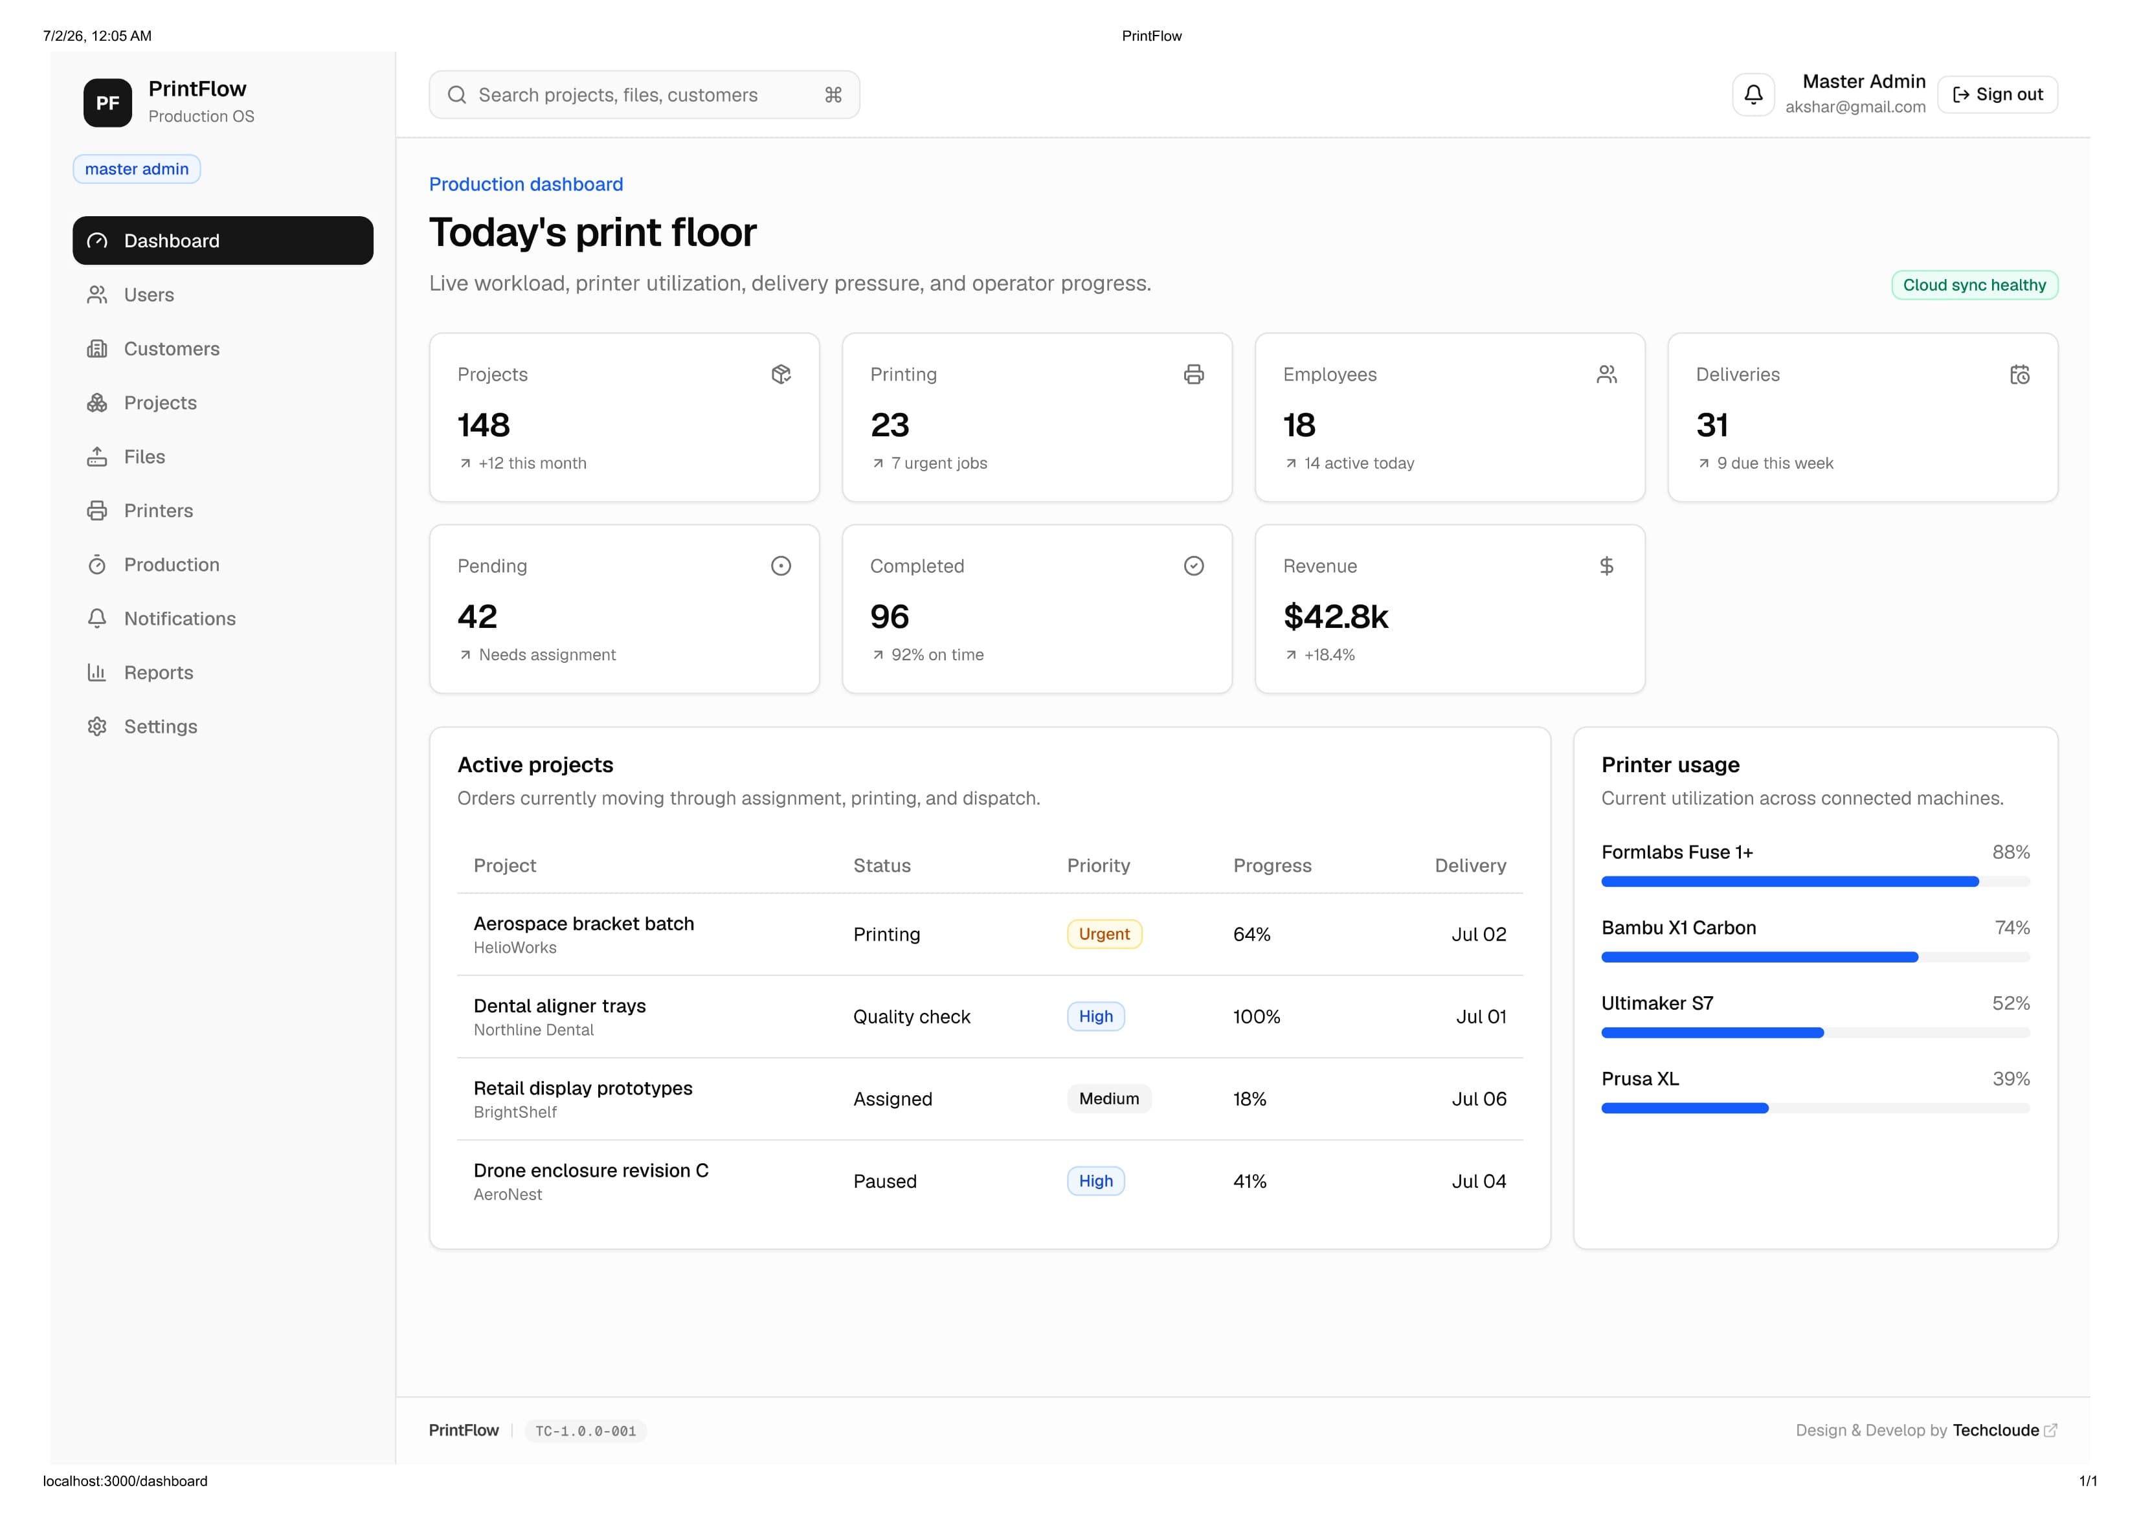Image resolution: width=2141 pixels, height=1514 pixels.
Task: Click the Paused status cell
Action: 885,1181
